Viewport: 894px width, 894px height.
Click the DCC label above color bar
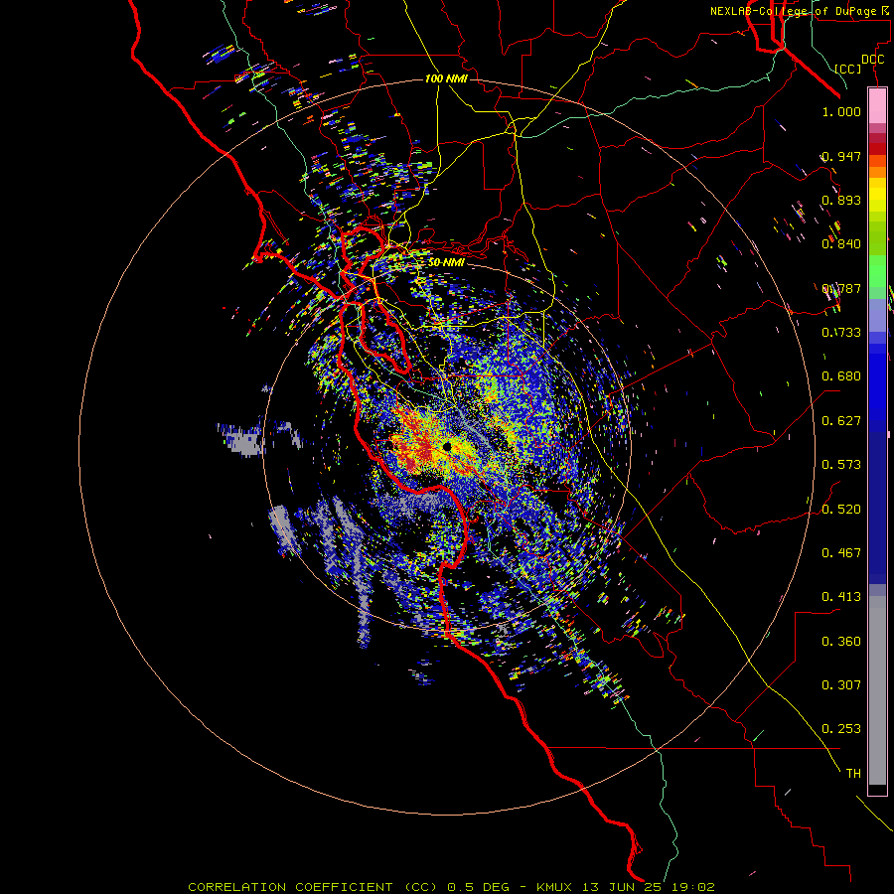click(872, 60)
